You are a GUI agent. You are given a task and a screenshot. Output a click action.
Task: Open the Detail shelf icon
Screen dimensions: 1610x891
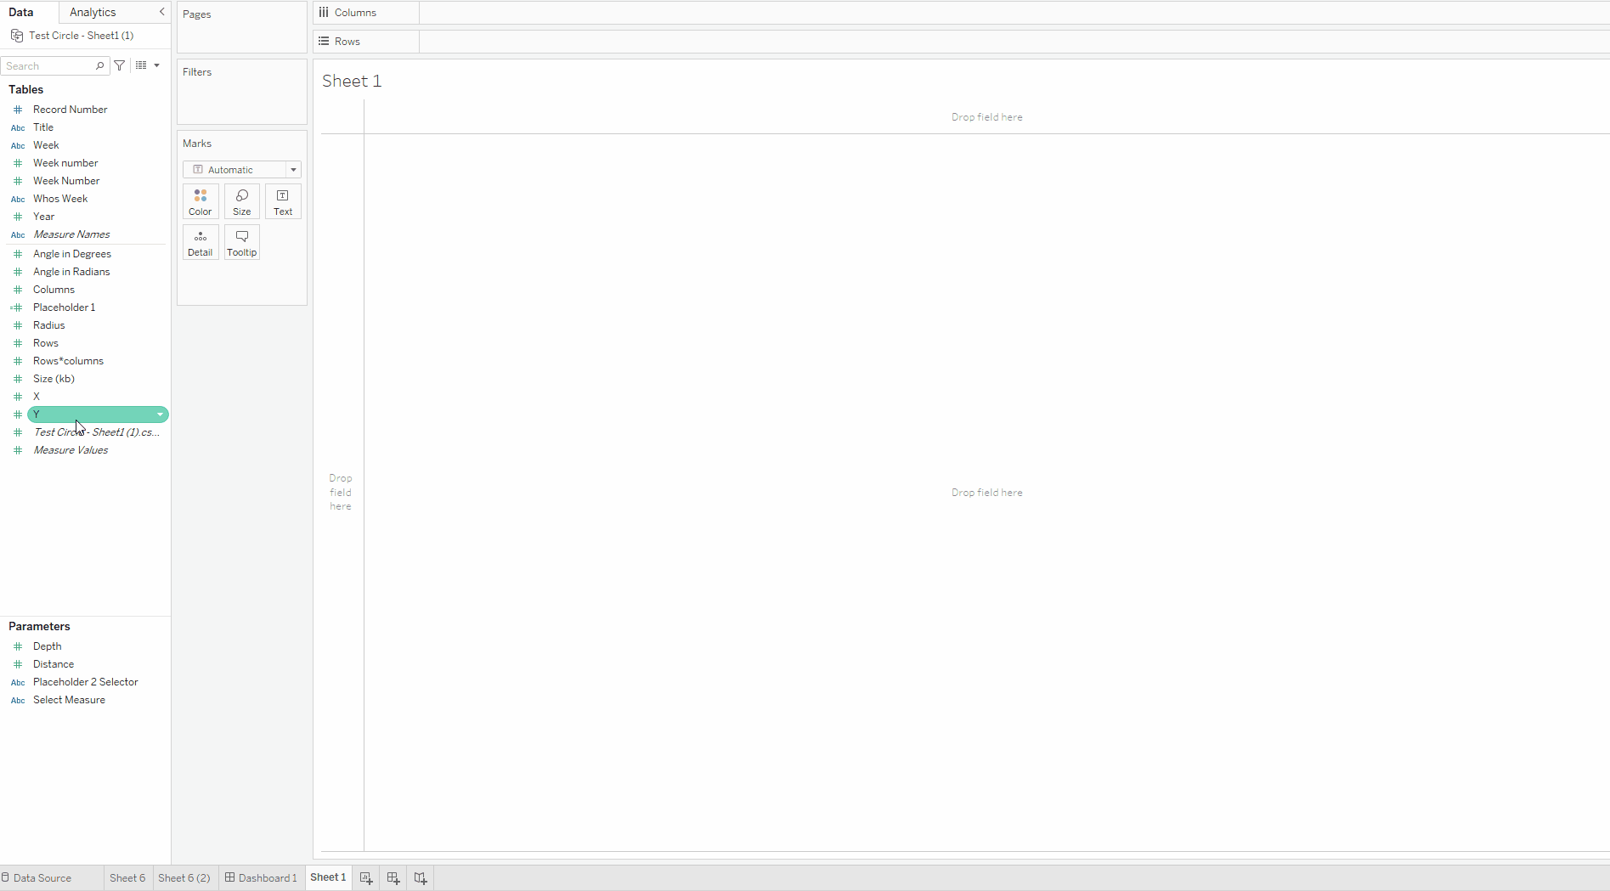pyautogui.click(x=201, y=242)
